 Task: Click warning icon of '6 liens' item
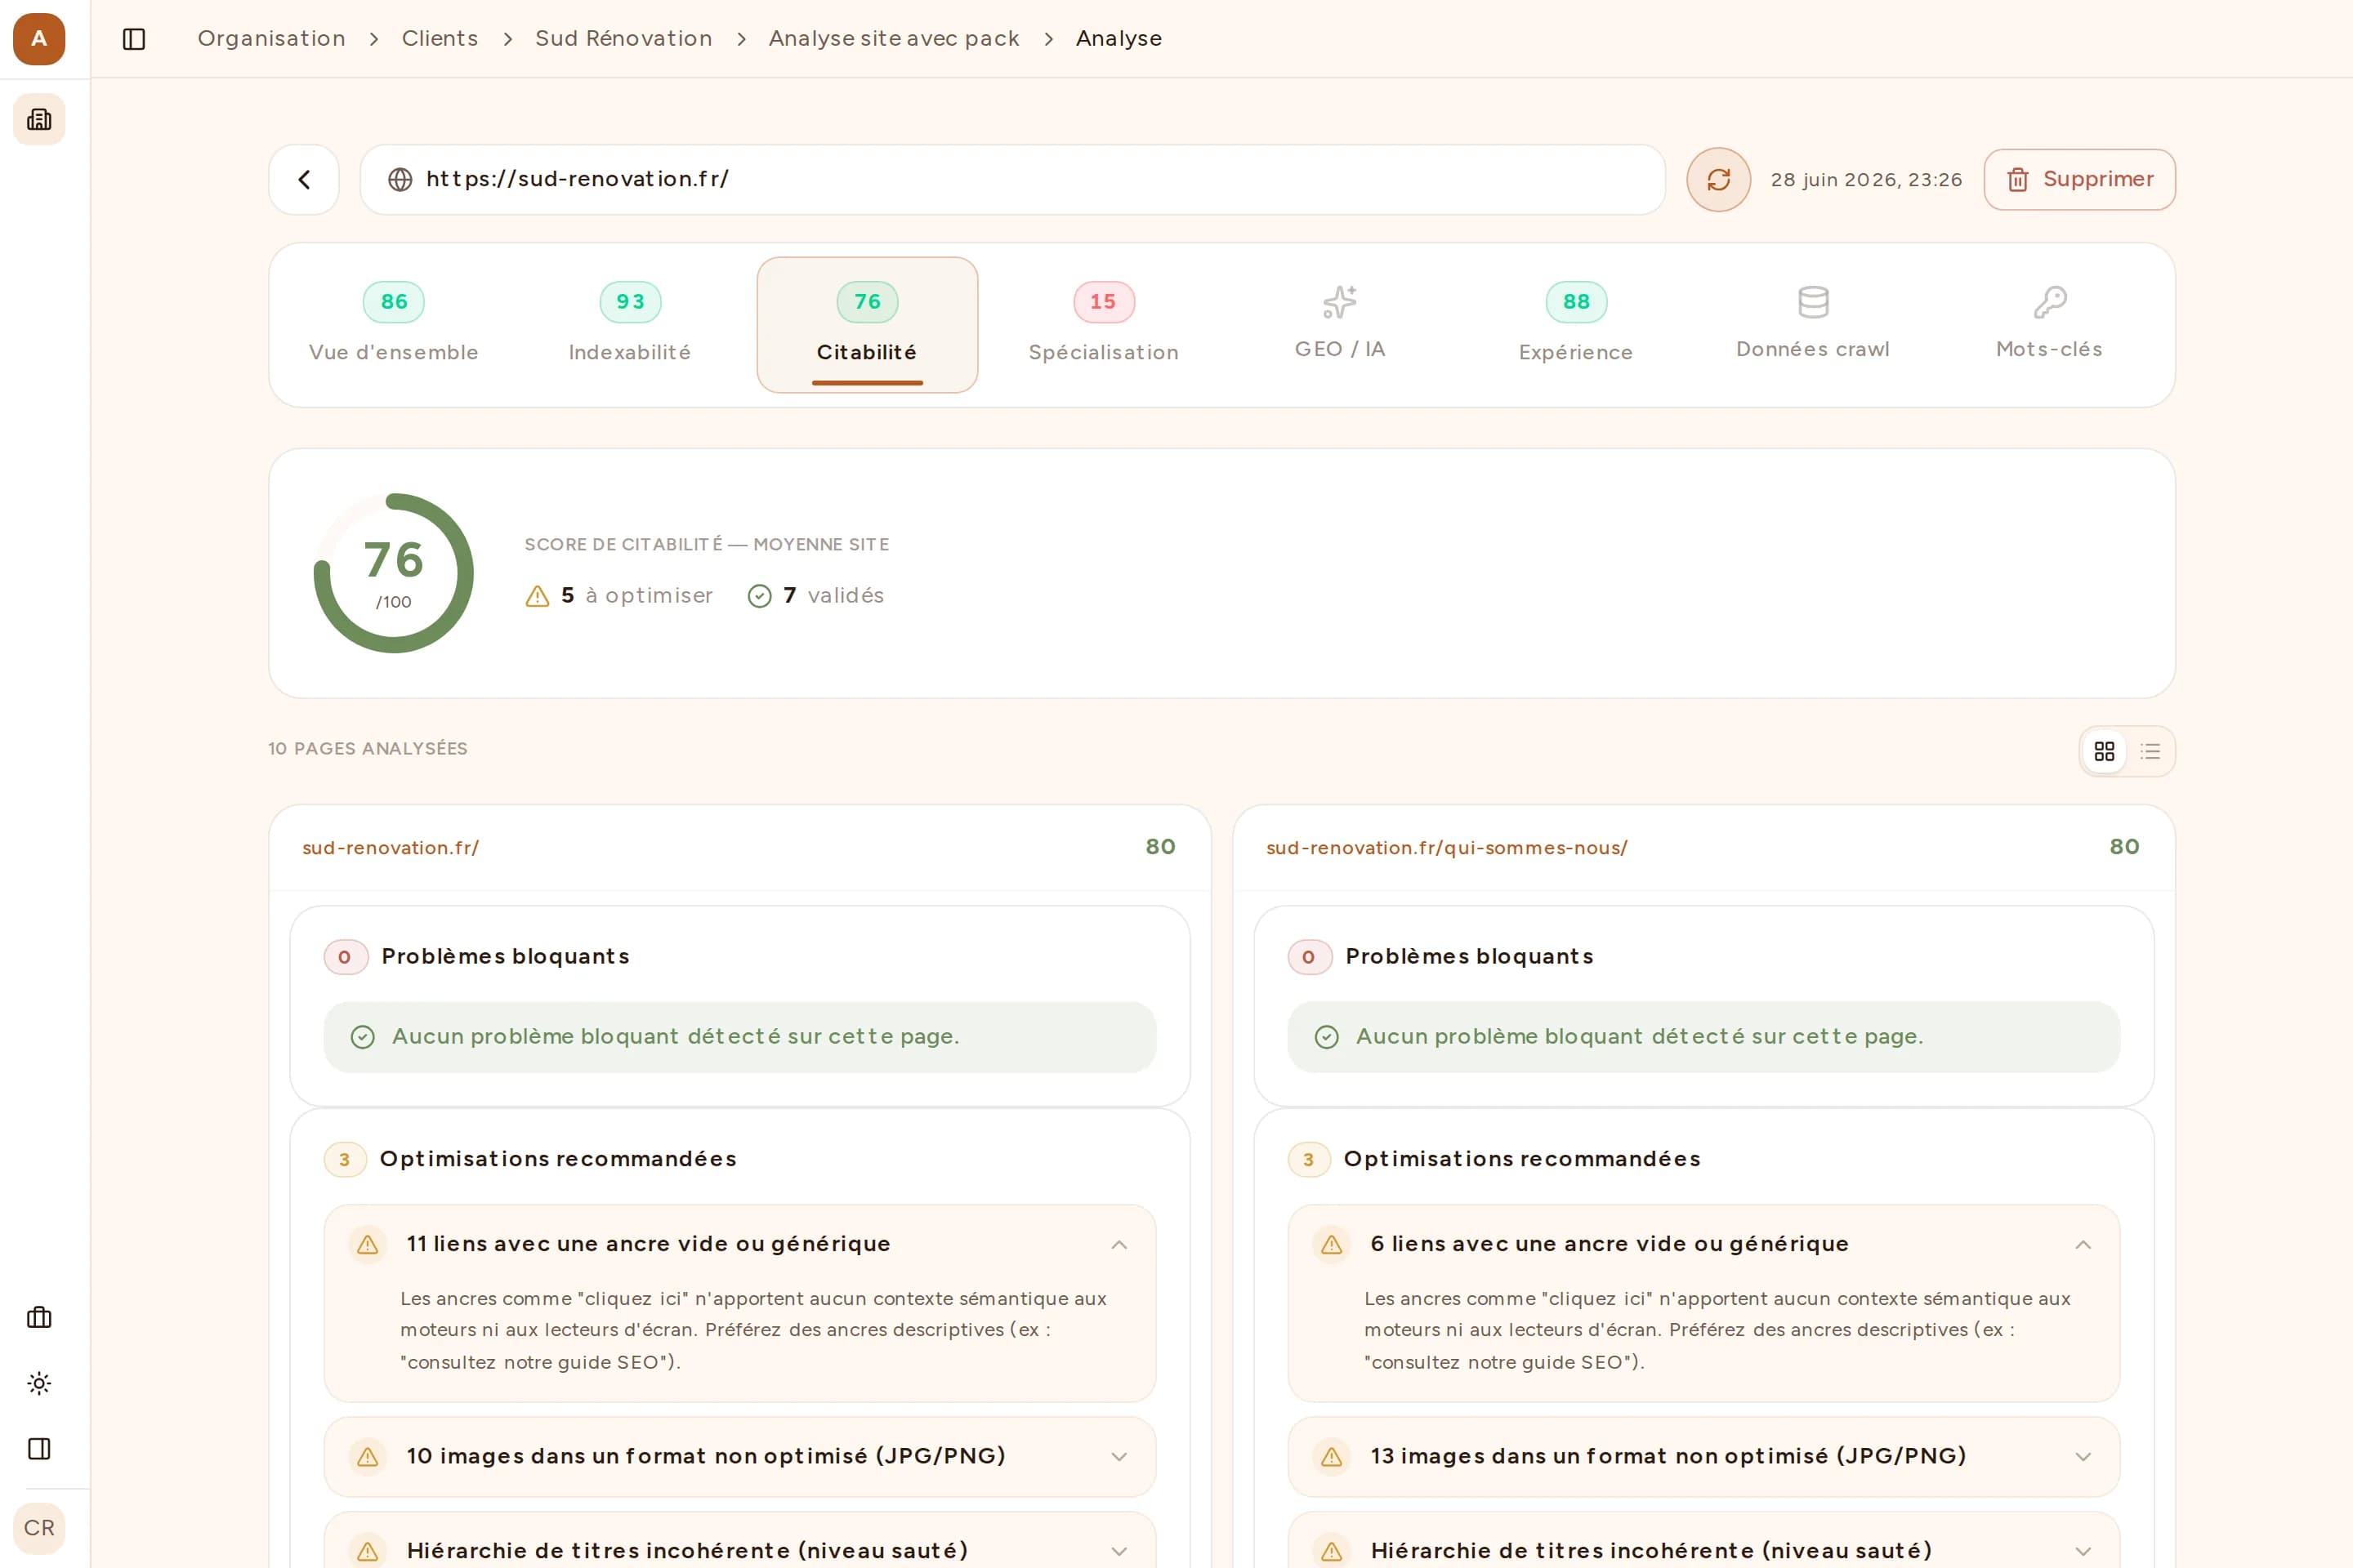click(1332, 1244)
